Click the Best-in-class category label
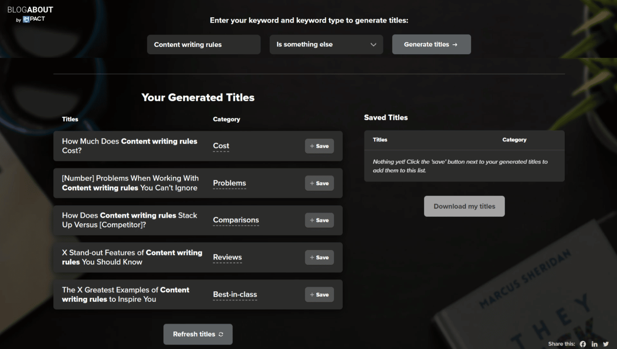Viewport: 617px width, 349px height. [x=235, y=294]
